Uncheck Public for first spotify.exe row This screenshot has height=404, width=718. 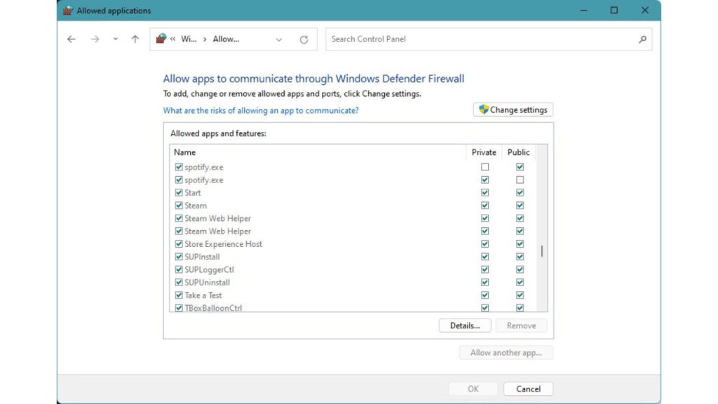[520, 167]
